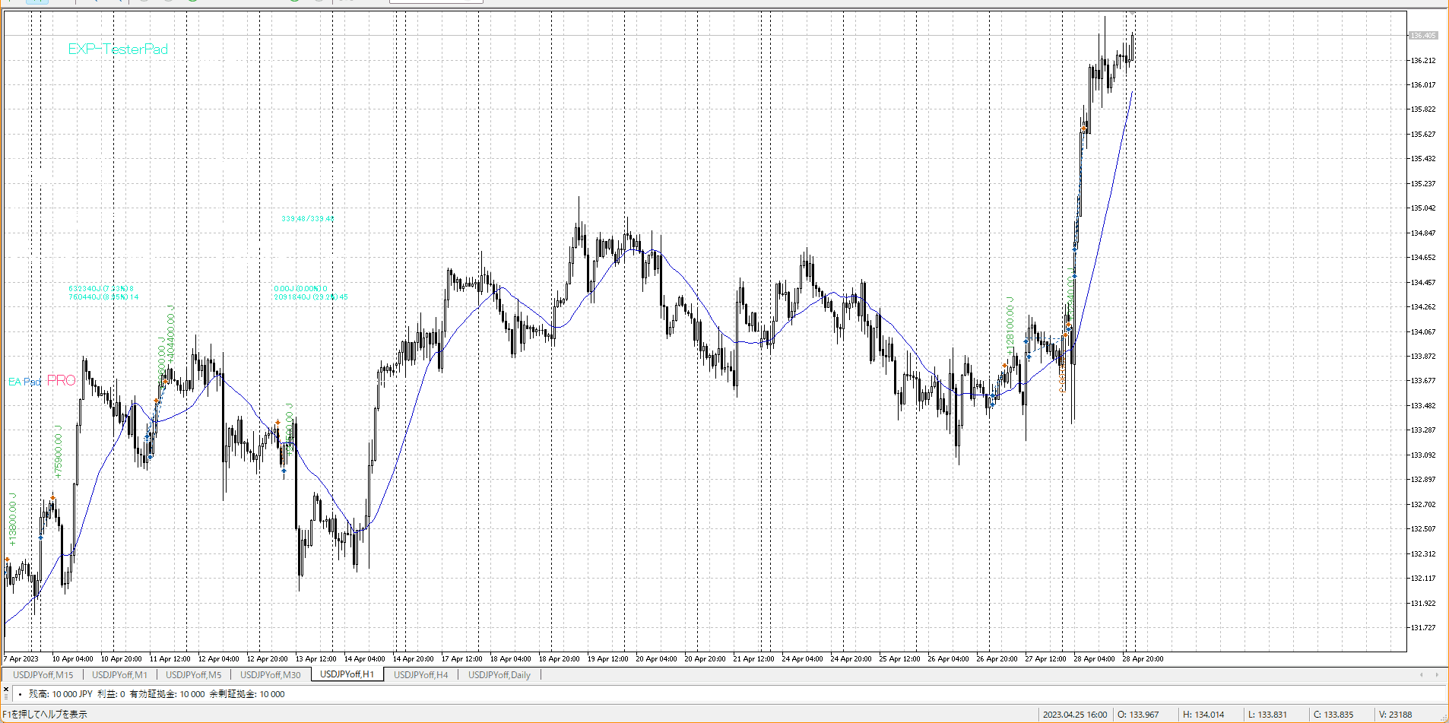Viewport: 1449px width, 723px height.
Task: Select the active USDJPYoff,H1 tab
Action: [347, 674]
